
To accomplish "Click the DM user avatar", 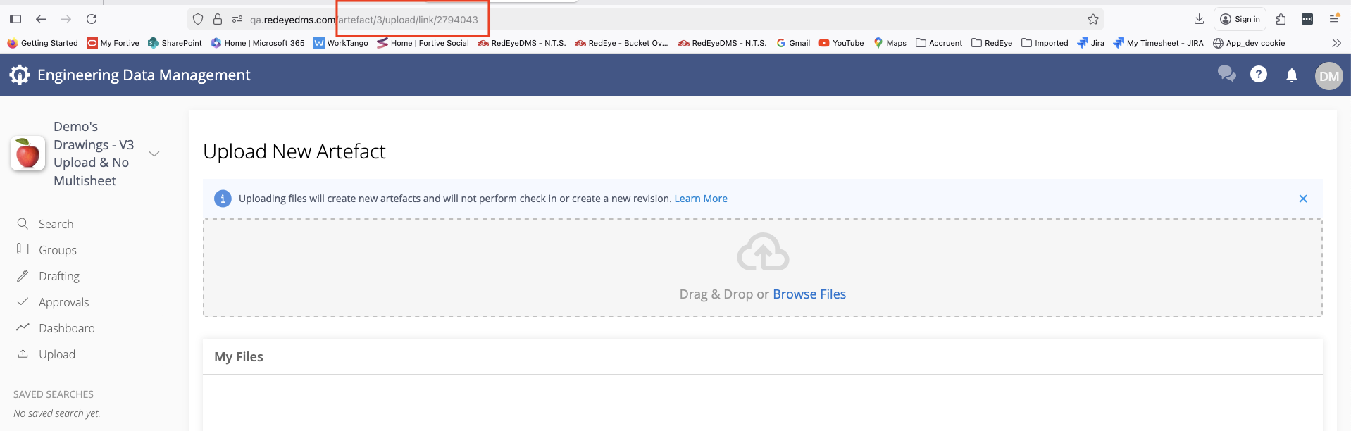I will tap(1328, 76).
